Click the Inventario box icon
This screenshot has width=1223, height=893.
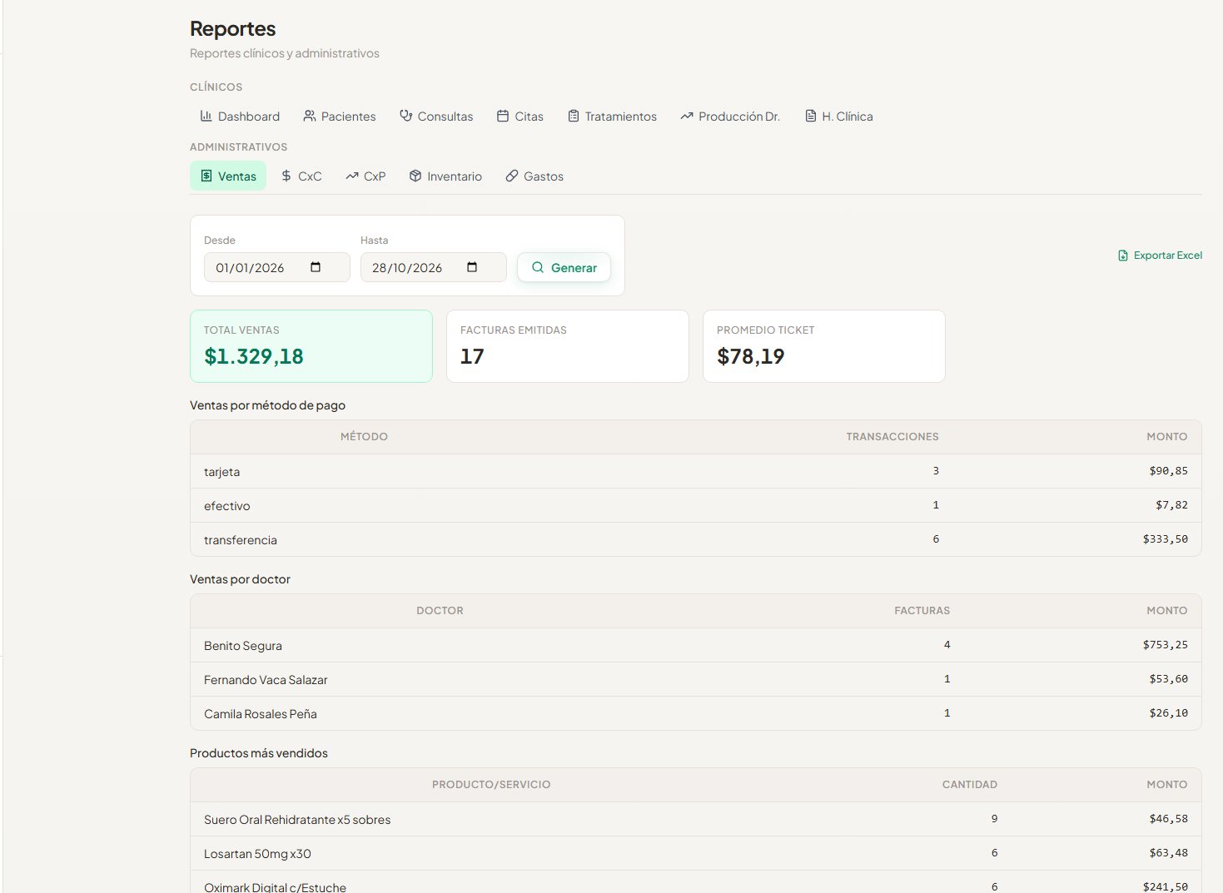point(415,176)
